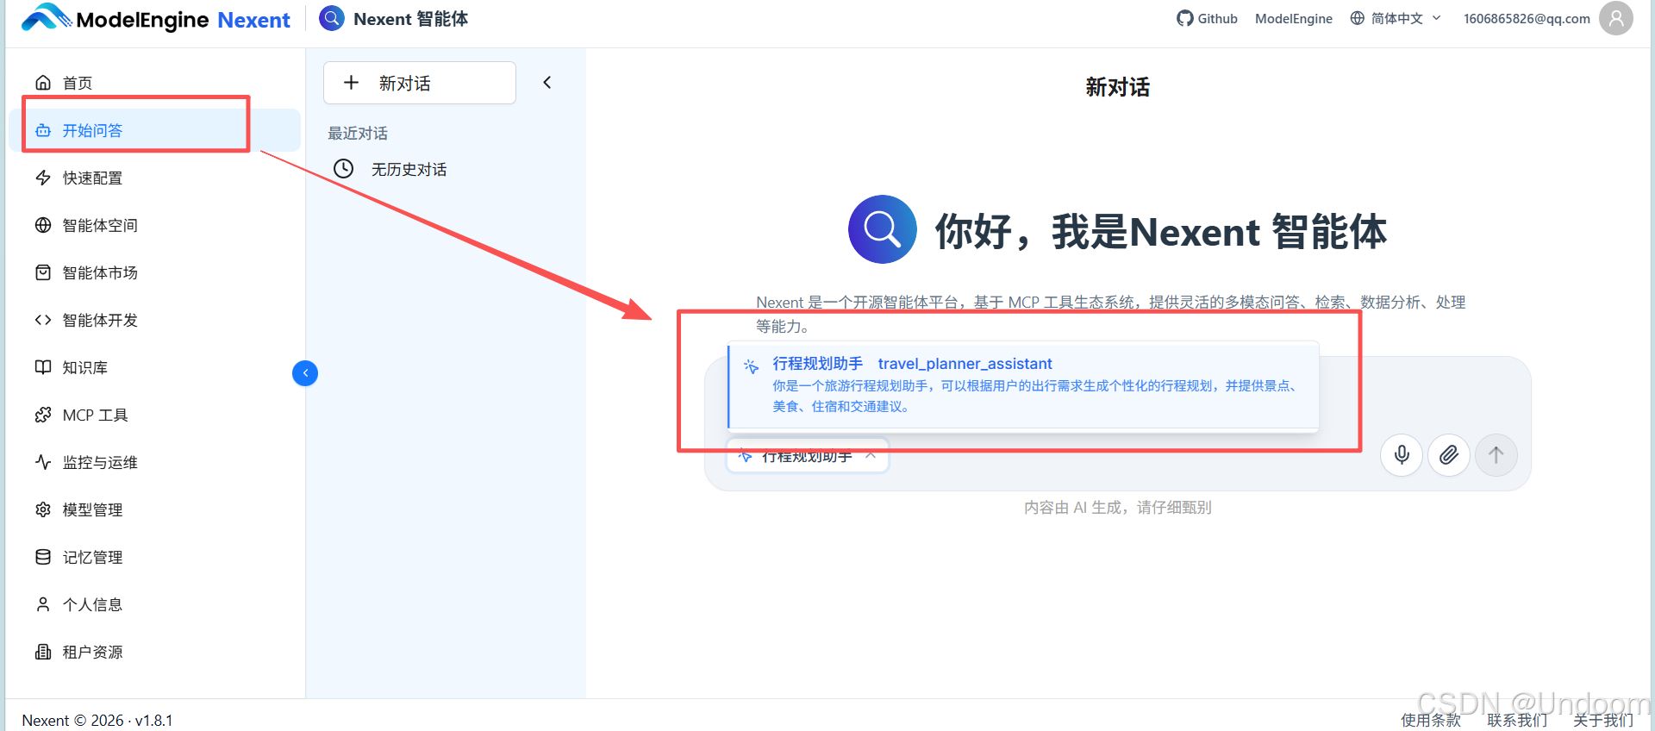Click the 个人信息 person icon
Image resolution: width=1655 pixels, height=731 pixels.
(x=43, y=604)
